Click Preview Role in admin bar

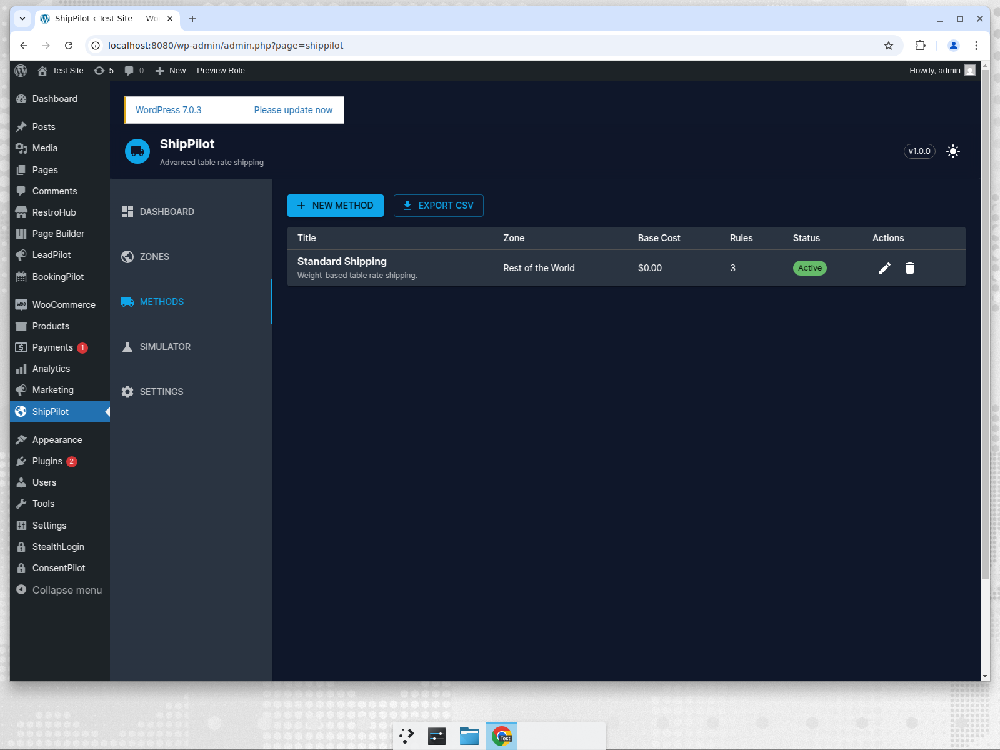221,71
